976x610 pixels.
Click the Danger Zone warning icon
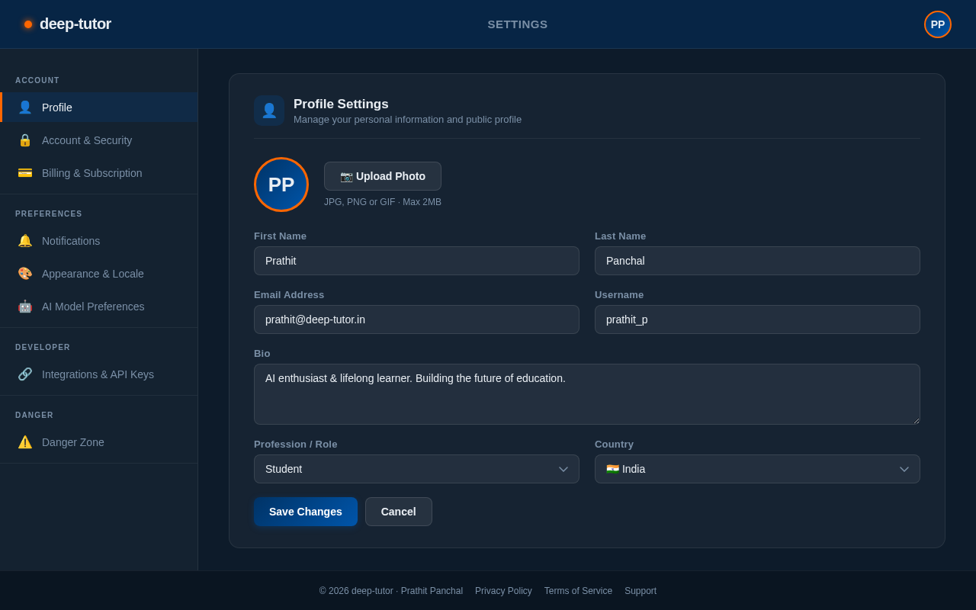pyautogui.click(x=25, y=442)
